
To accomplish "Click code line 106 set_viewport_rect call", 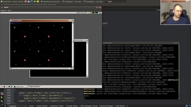I will click(x=47, y=101).
